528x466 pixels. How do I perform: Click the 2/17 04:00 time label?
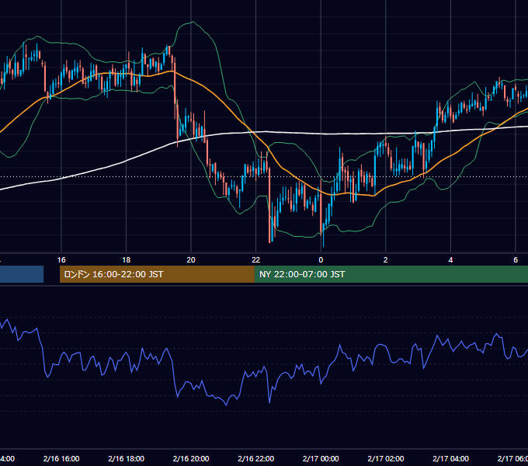450,458
